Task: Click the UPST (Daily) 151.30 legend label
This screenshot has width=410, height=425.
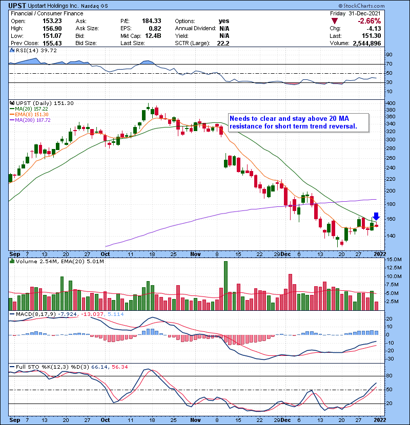Action: [x=45, y=103]
